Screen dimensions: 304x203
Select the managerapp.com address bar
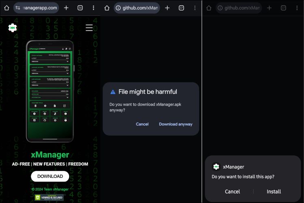[36, 8]
